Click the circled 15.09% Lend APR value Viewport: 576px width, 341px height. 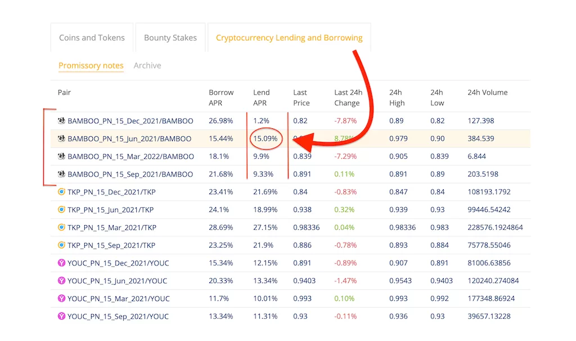265,138
